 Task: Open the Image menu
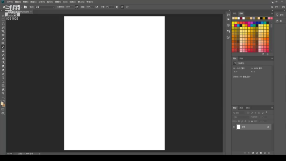click(x=25, y=2)
